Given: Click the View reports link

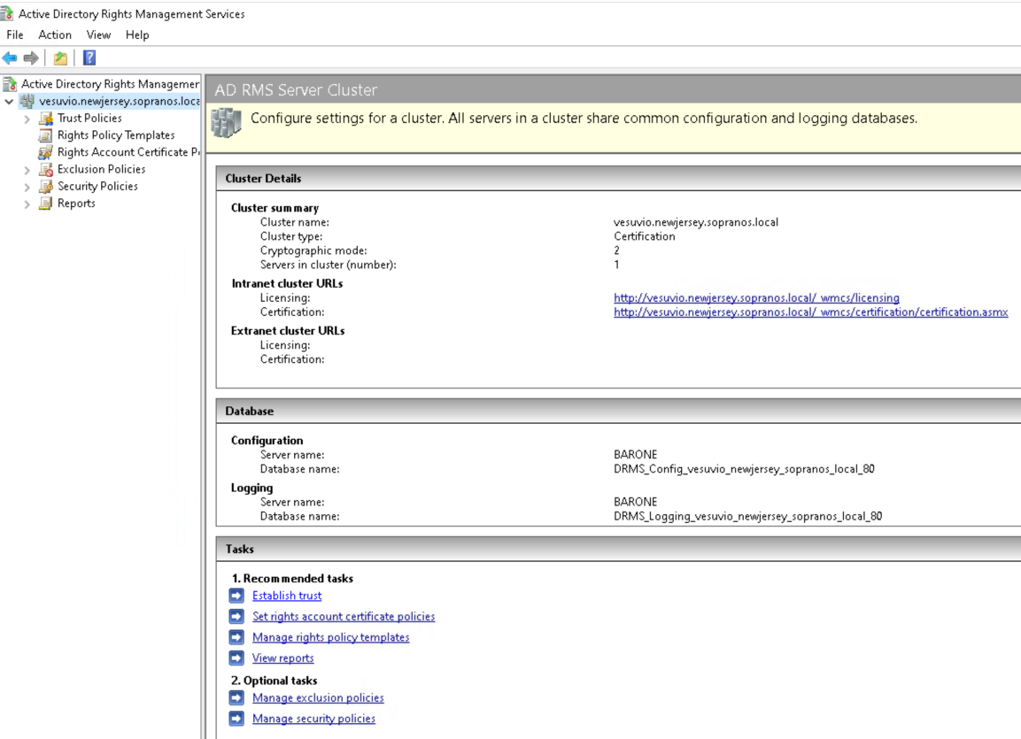Looking at the screenshot, I should click(282, 658).
